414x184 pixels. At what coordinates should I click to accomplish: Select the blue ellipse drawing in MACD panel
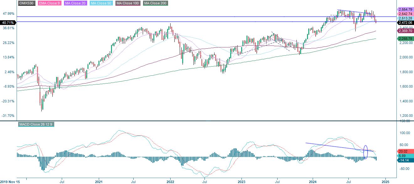pyautogui.click(x=365, y=152)
